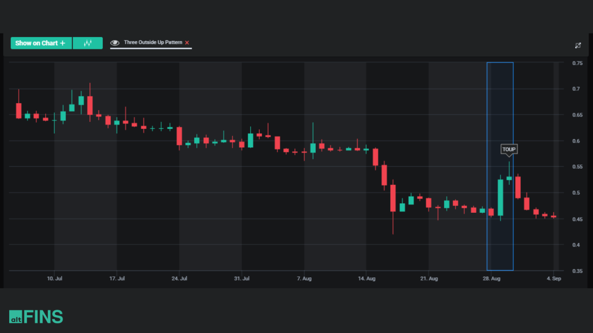593x333 pixels.
Task: Click the 0.65 price axis label
Action: tap(577, 115)
